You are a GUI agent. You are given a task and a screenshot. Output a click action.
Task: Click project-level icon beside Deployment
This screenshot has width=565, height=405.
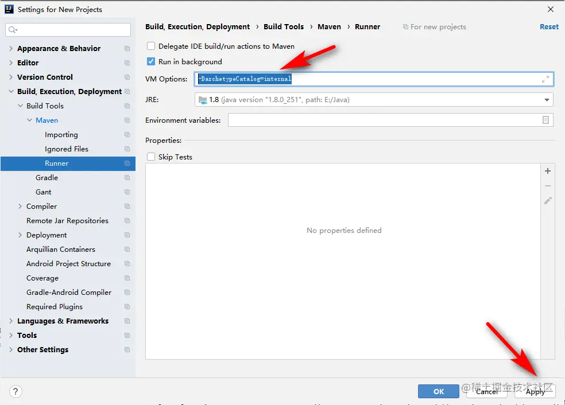click(x=127, y=235)
